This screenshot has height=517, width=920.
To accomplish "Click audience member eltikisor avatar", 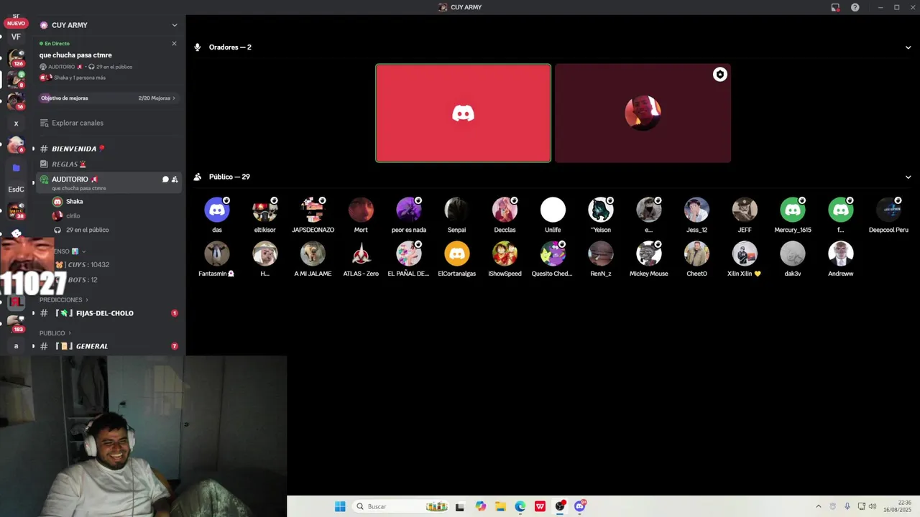I will pyautogui.click(x=264, y=210).
